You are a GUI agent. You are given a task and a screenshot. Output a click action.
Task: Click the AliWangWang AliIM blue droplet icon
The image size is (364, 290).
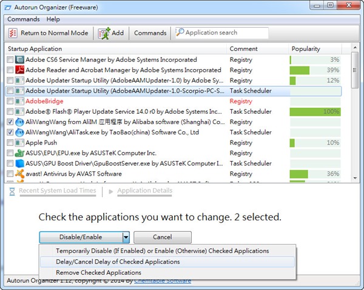[x=19, y=122]
